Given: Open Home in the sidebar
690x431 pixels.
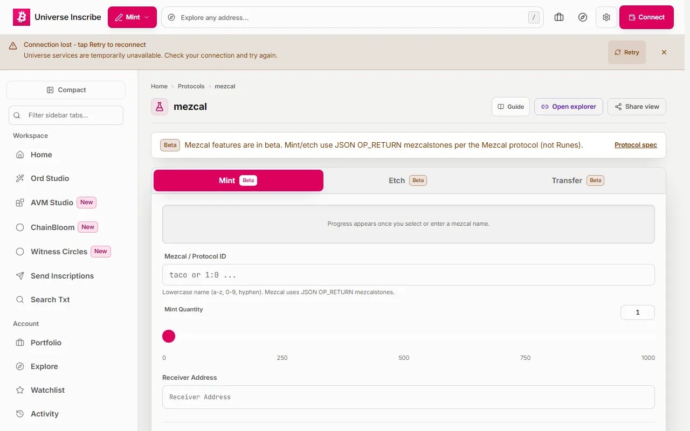Looking at the screenshot, I should [x=66, y=155].
